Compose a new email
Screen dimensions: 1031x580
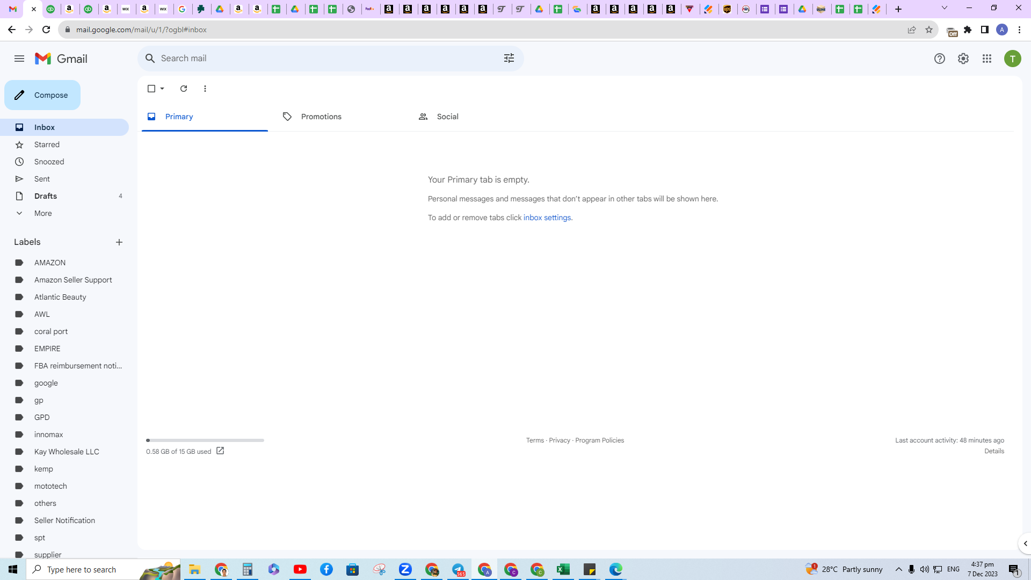(x=42, y=95)
